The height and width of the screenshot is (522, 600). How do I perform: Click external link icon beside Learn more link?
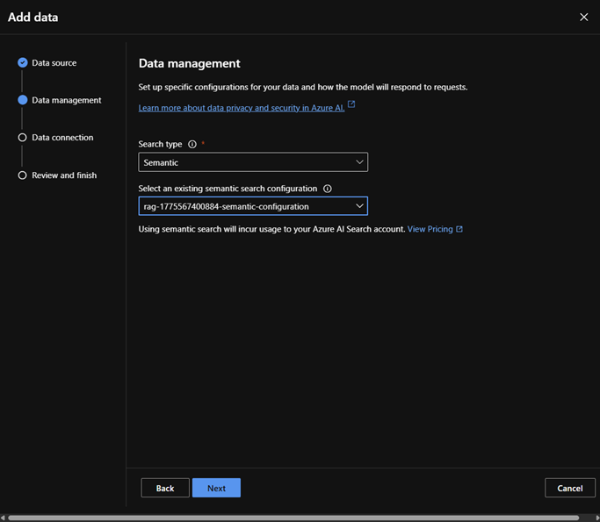pos(351,104)
